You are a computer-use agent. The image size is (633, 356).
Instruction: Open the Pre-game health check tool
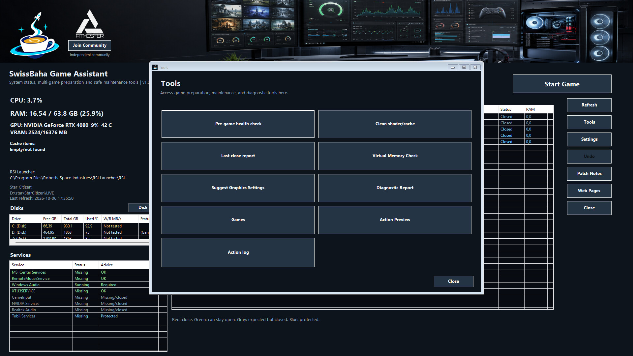point(238,124)
